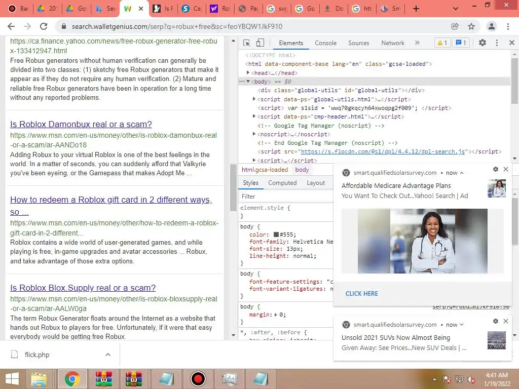This screenshot has width=519, height=389.
Task: Open the Layout pane tab
Action: pyautogui.click(x=316, y=183)
